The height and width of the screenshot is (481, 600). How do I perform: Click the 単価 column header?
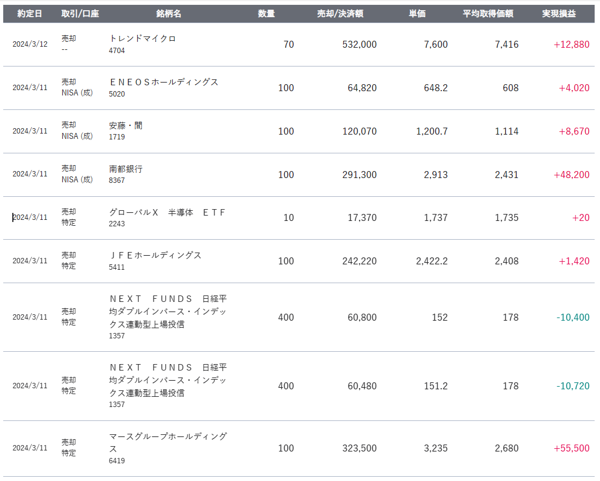pyautogui.click(x=417, y=14)
